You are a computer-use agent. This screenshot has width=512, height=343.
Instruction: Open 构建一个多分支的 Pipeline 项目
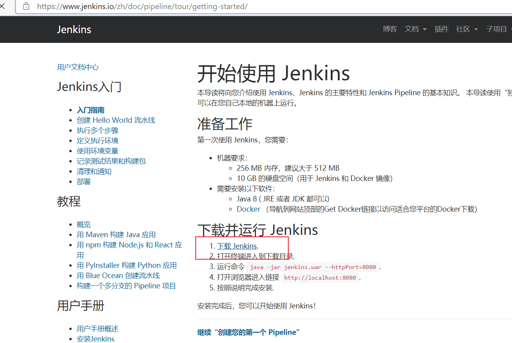[x=126, y=286]
